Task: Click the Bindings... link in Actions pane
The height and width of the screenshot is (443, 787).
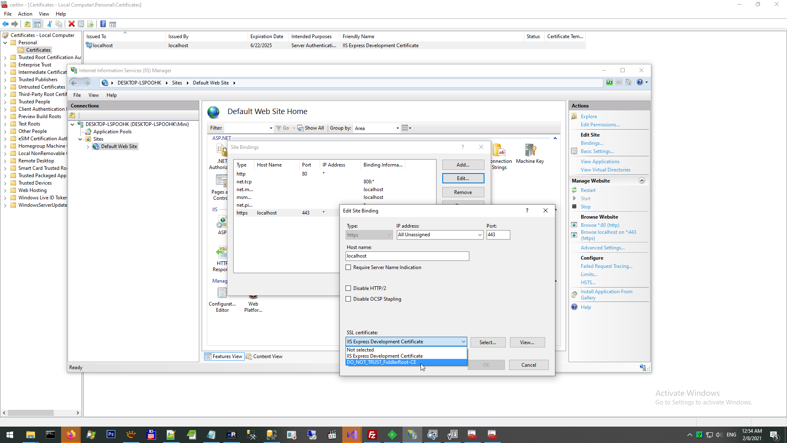Action: [591, 143]
